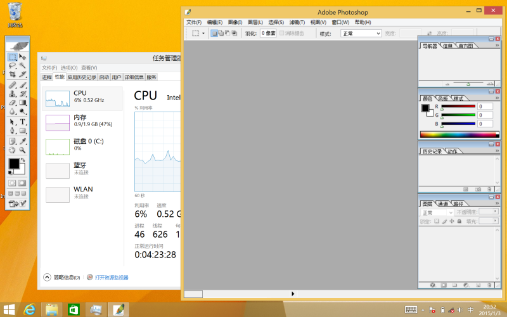The height and width of the screenshot is (317, 507).
Task: Click the Navigator zoom slider
Action: 468,84
